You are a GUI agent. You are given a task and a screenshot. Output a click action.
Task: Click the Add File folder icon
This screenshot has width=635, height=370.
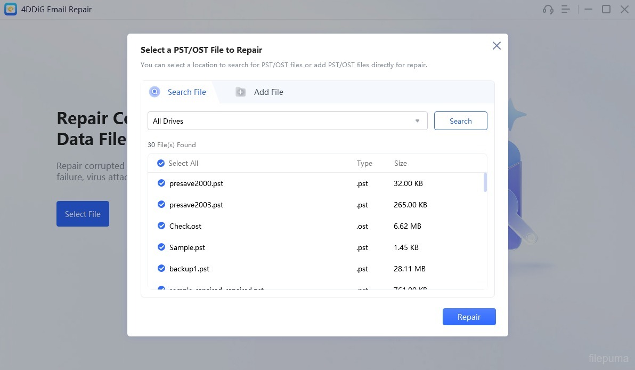coord(241,92)
